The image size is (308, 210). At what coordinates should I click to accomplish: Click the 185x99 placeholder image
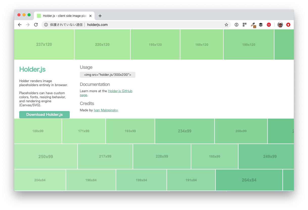coord(215,156)
